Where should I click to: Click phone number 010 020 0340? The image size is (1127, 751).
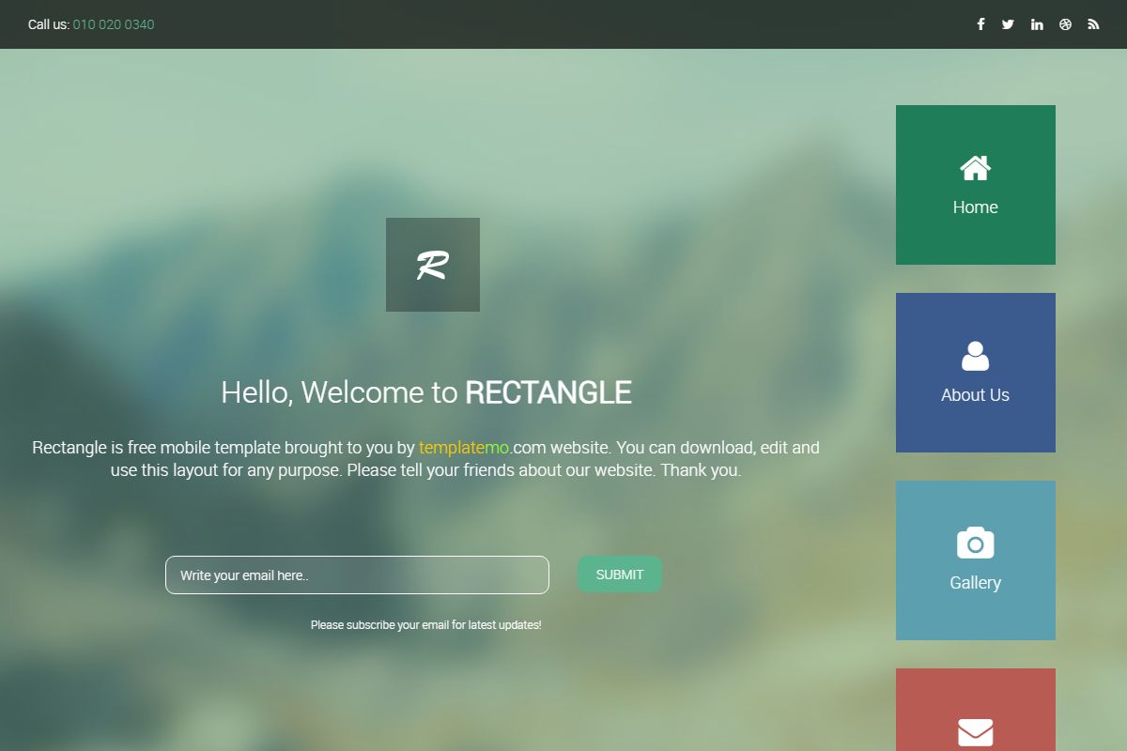click(114, 24)
